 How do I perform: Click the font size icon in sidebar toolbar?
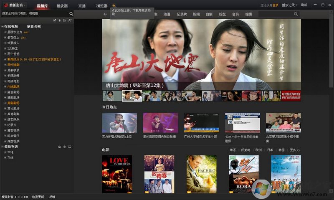70,20
